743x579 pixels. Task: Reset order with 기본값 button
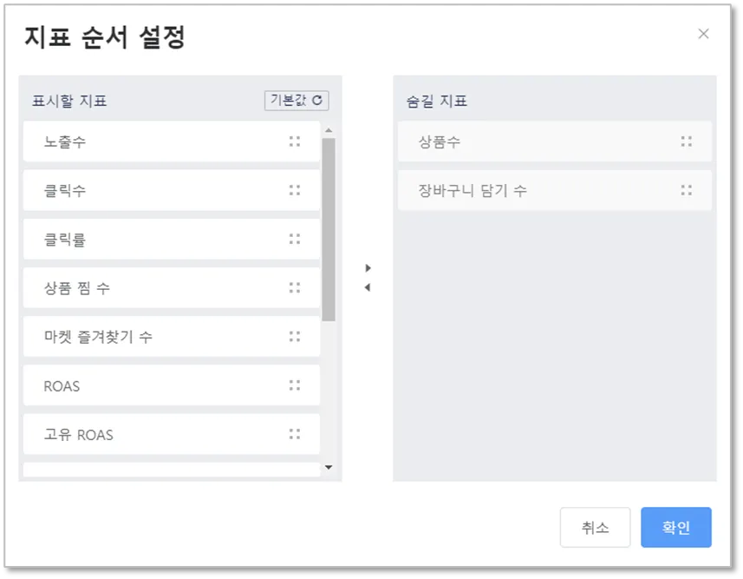pos(297,101)
